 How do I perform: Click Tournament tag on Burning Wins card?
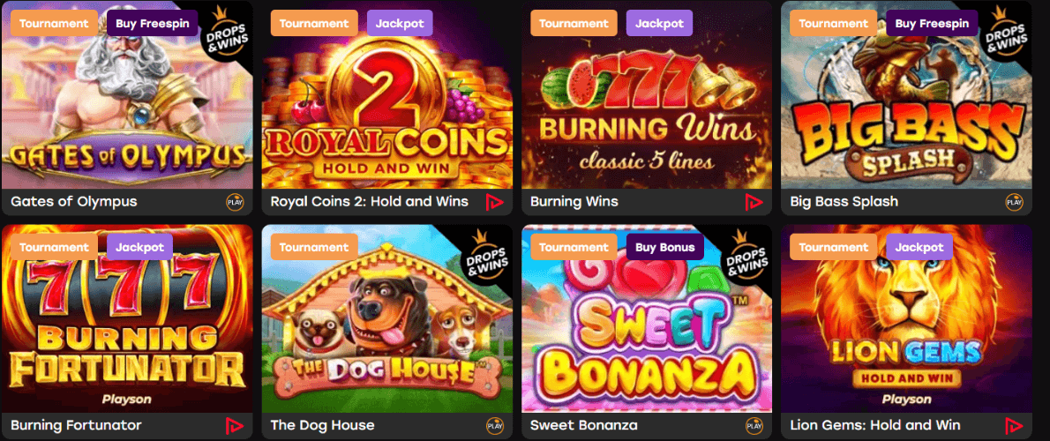[x=574, y=24]
